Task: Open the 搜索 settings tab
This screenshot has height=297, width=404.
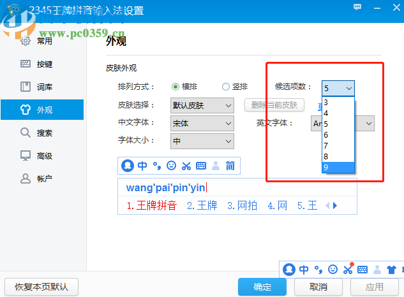Action: pos(42,133)
